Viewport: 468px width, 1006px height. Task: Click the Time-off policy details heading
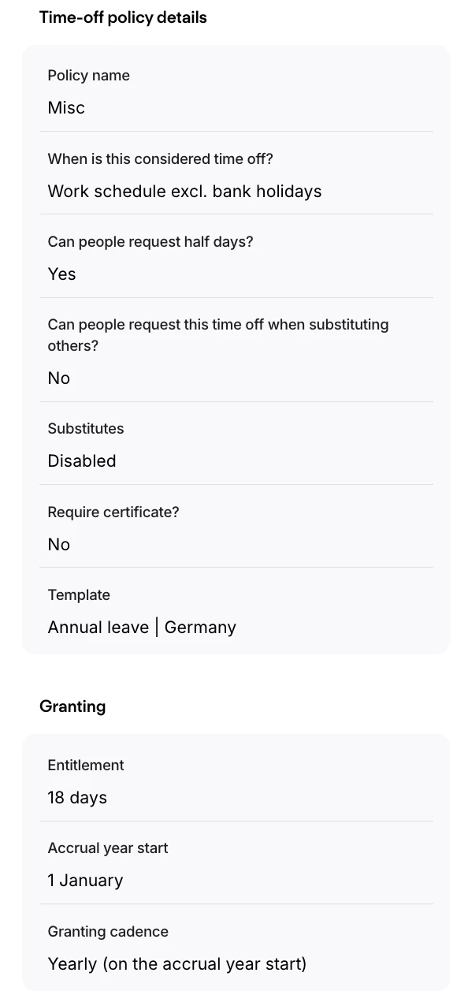click(x=123, y=17)
